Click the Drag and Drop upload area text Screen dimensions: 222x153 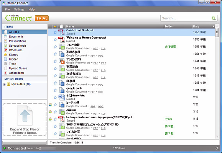pyautogui.click(x=25, y=131)
